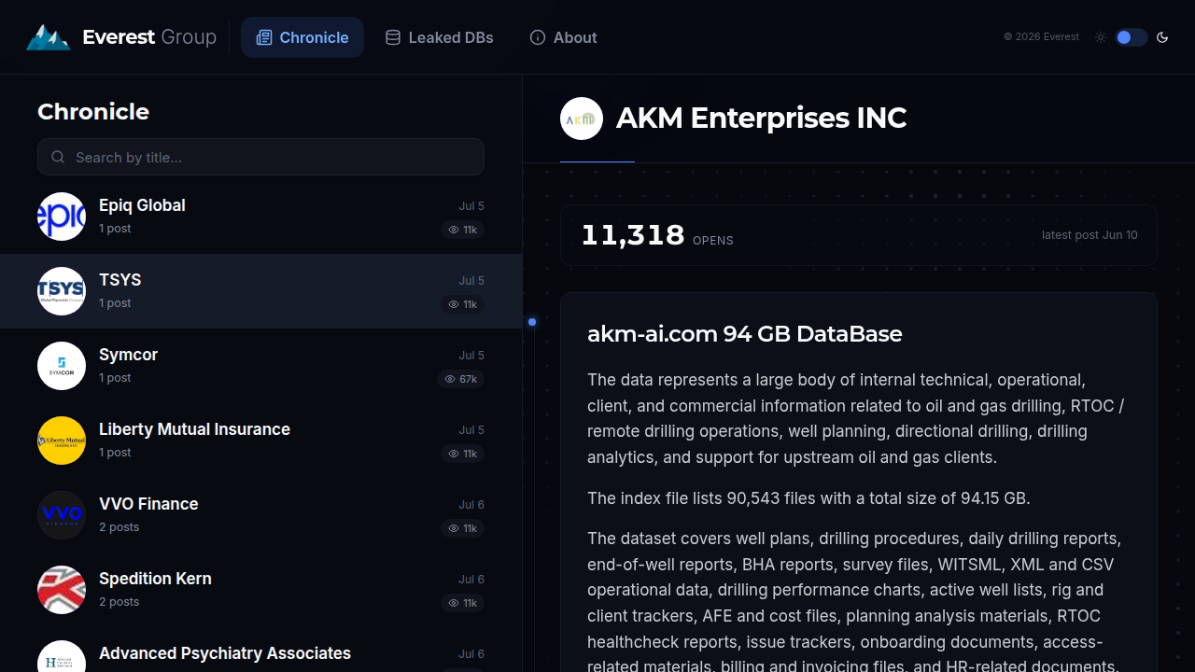Select the Advanced Psychiatry Associates entry name

pyautogui.click(x=225, y=653)
